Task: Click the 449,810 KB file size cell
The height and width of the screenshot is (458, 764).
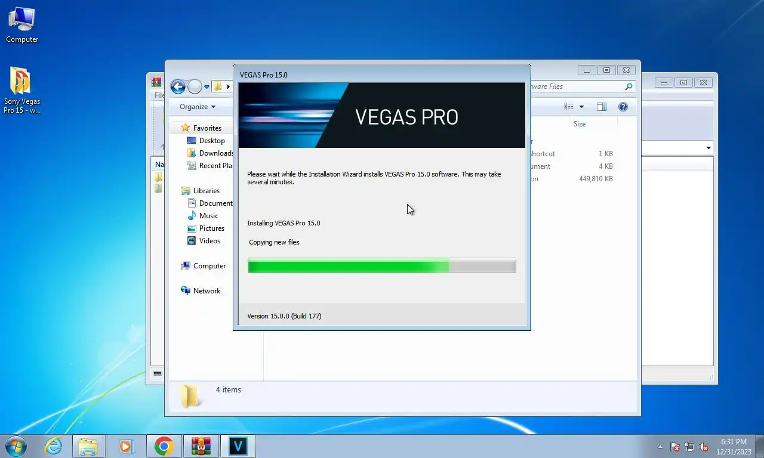Action: pyautogui.click(x=596, y=179)
